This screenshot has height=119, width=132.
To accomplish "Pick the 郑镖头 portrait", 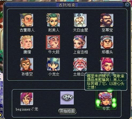I will click(107, 42).
